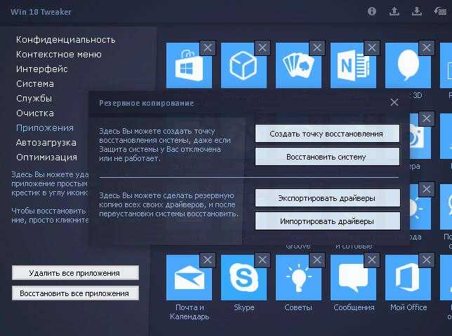Click the Мой Office label under its tile

(408, 307)
